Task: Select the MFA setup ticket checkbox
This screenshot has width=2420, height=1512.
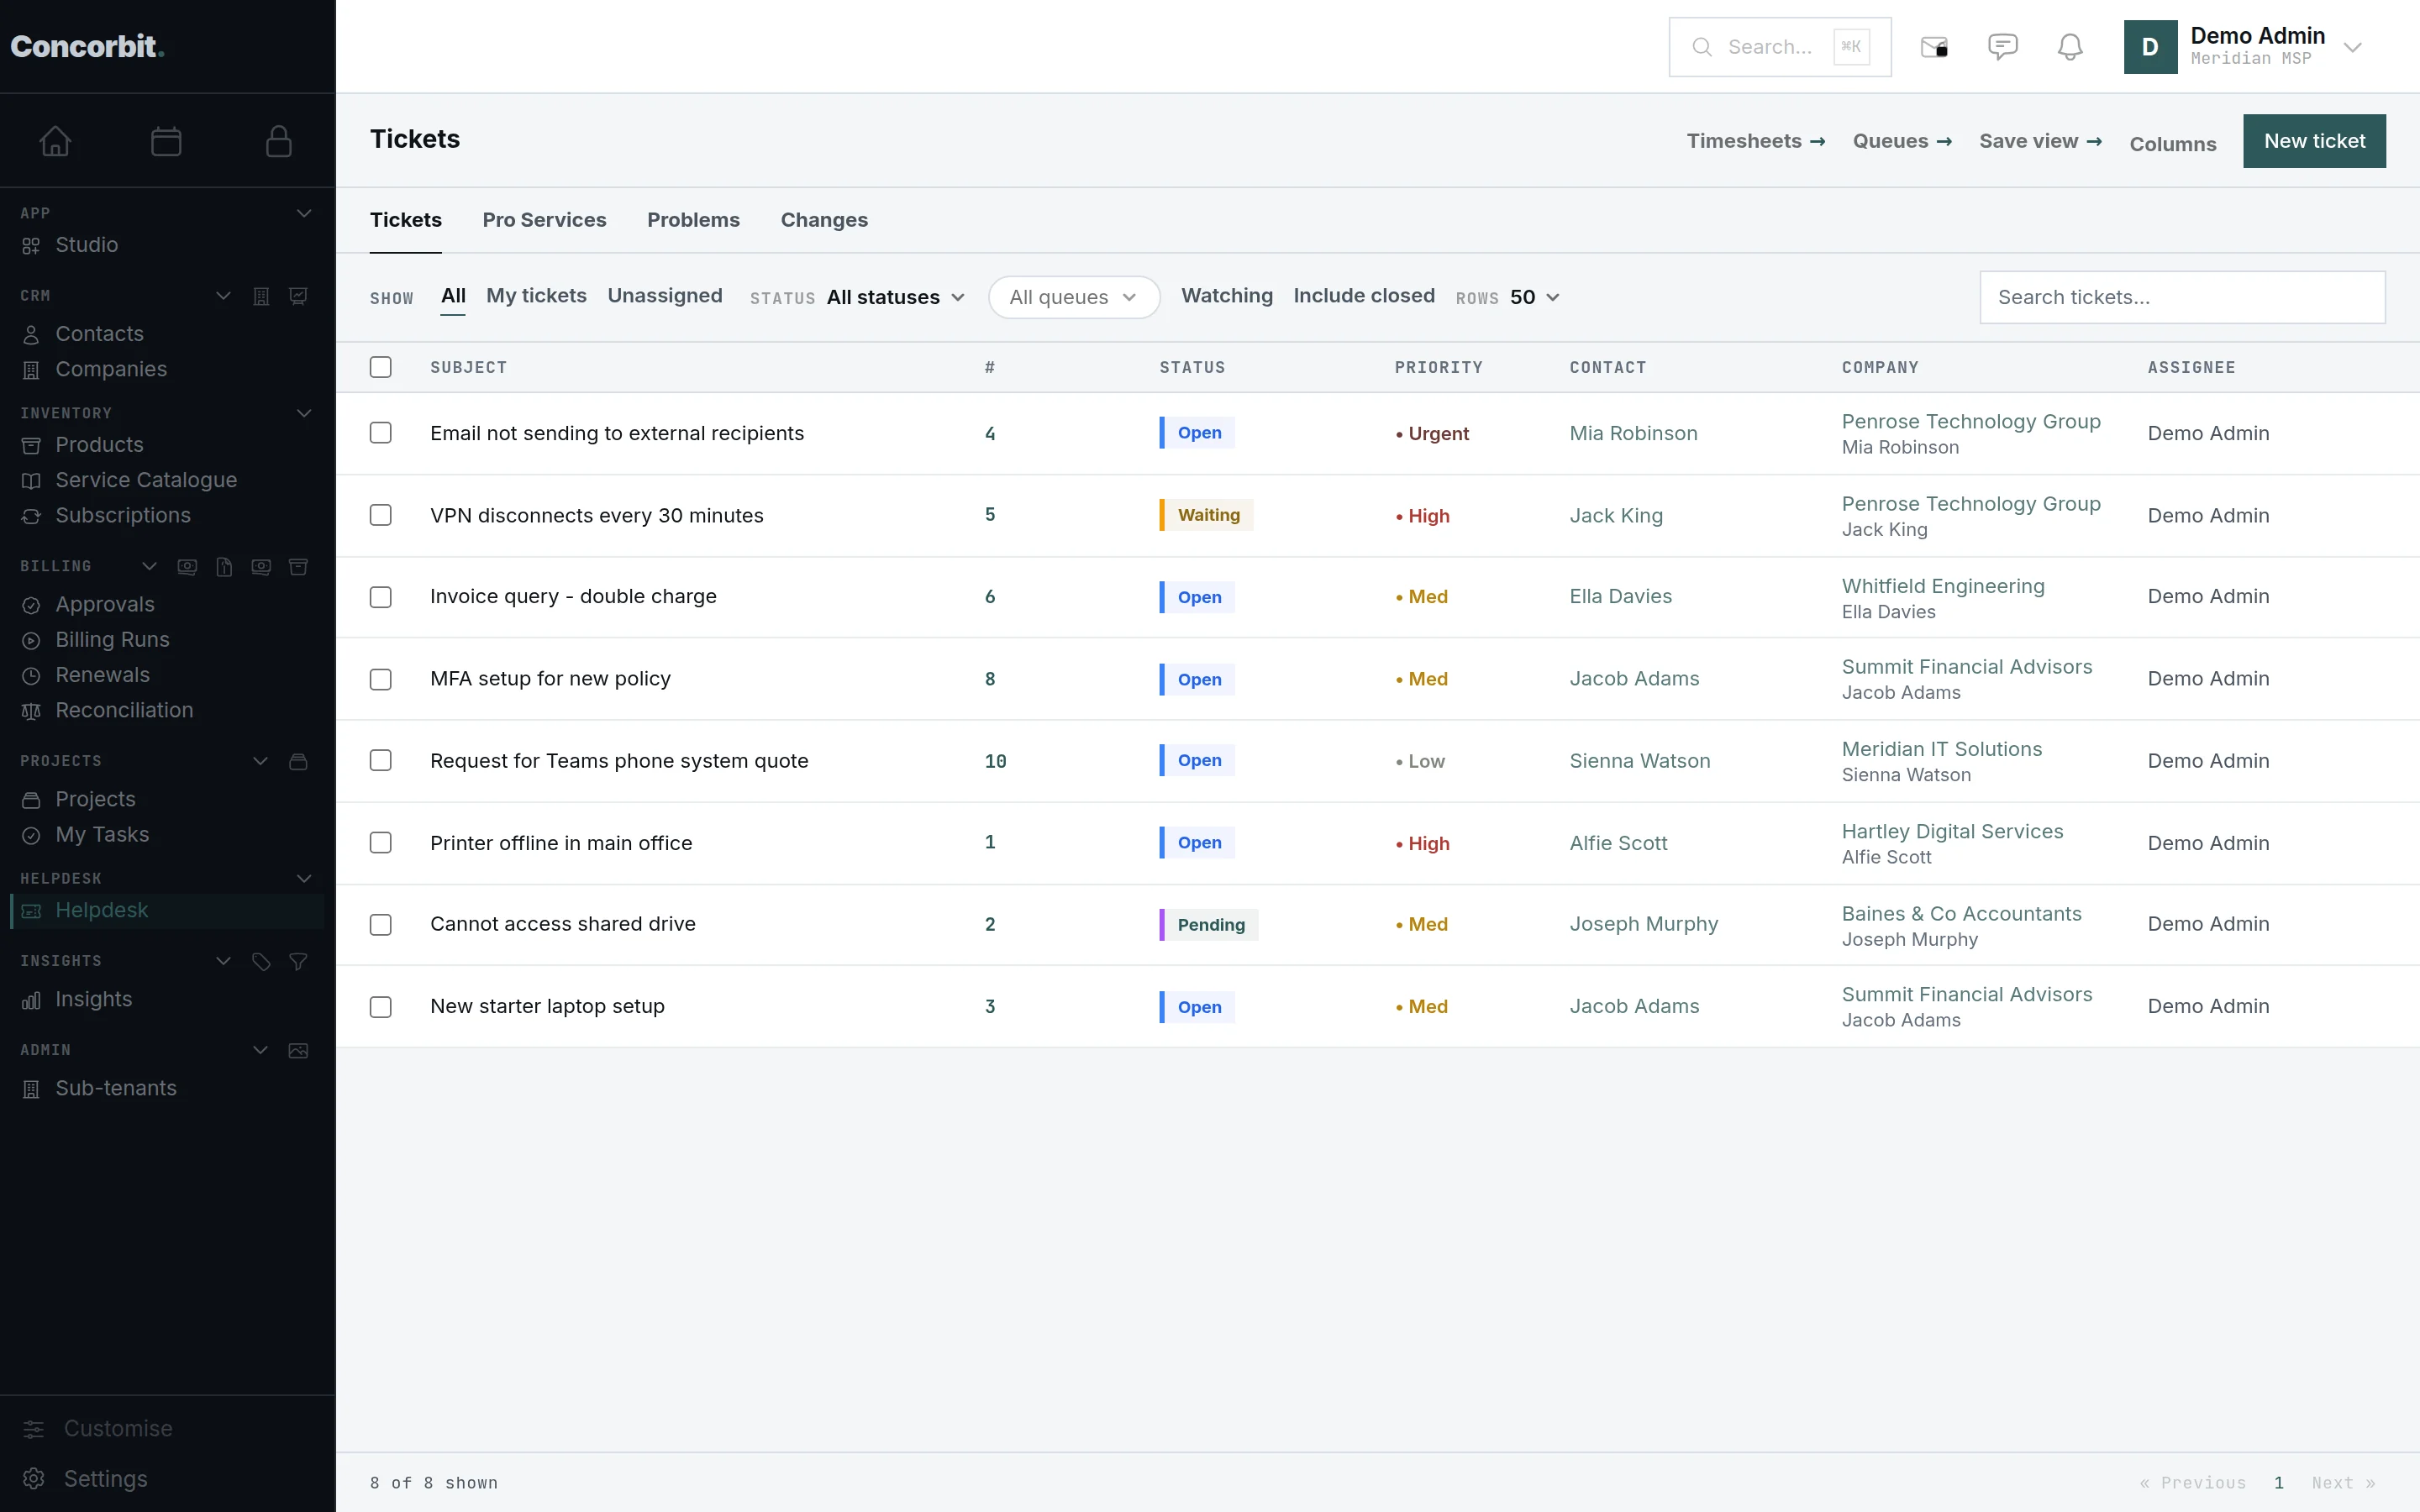Action: (381, 679)
